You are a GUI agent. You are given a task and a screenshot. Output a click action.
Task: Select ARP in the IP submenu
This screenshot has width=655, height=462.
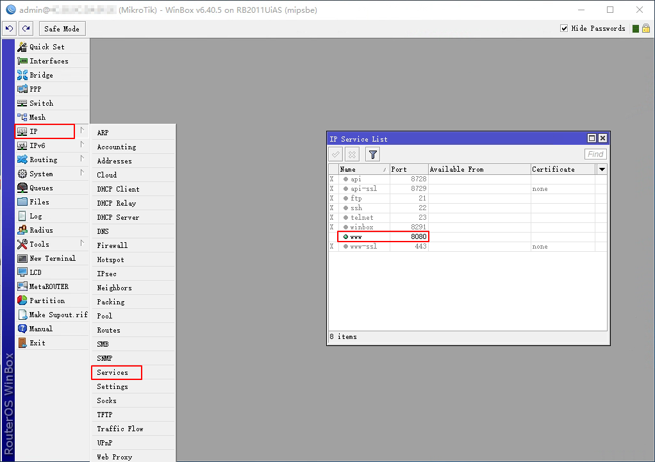[133, 133]
